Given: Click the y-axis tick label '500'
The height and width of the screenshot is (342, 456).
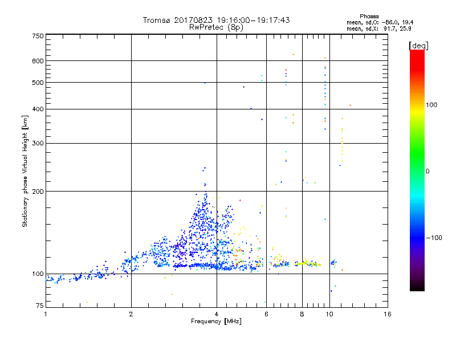Looking at the screenshot, I should 38,83.
